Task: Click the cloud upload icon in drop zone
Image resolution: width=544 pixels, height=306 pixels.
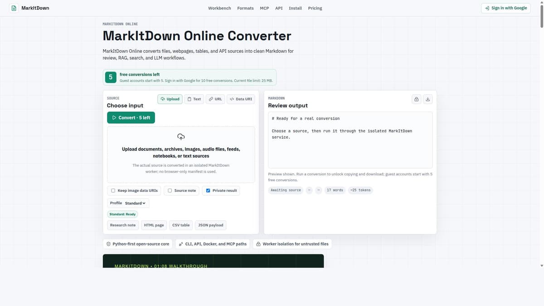Action: [x=181, y=136]
